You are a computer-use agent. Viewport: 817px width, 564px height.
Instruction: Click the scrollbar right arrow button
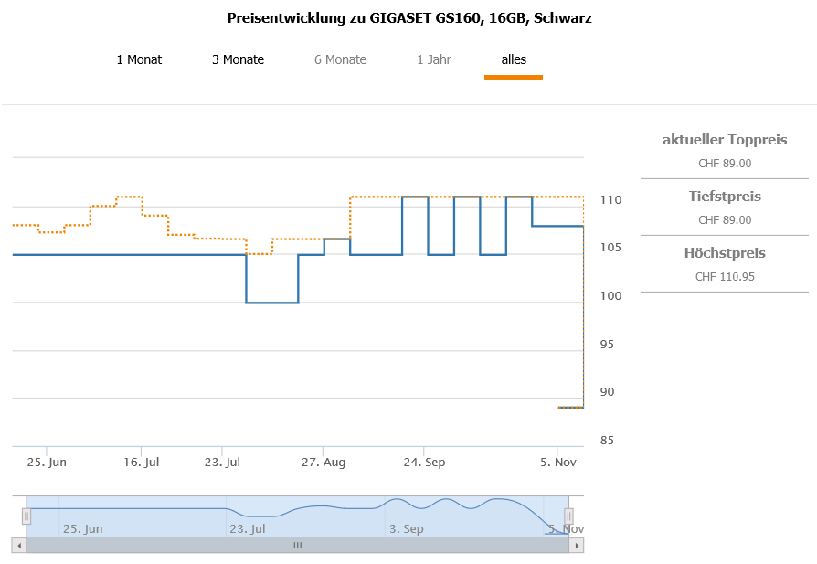point(577,546)
